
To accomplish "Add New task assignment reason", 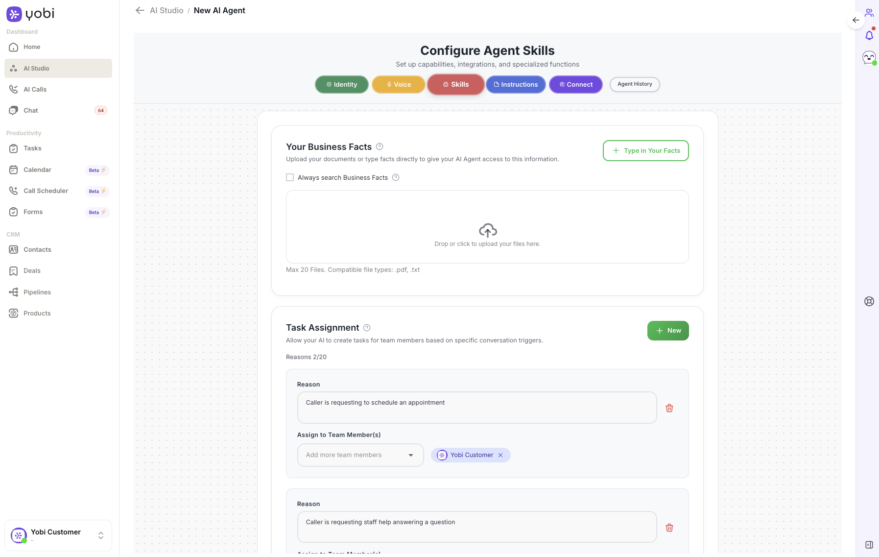I will click(668, 331).
